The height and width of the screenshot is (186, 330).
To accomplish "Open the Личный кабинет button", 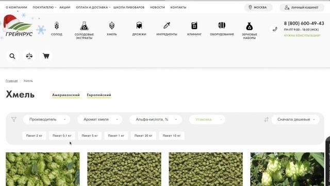I will click(x=302, y=7).
